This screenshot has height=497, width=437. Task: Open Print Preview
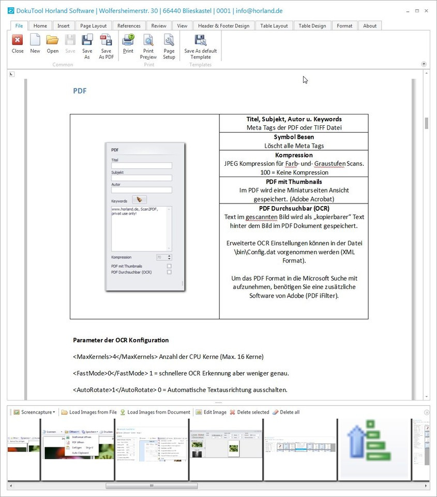[x=148, y=47]
